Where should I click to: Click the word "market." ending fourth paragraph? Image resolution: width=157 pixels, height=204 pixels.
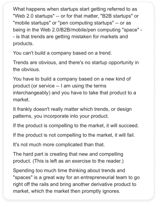[21, 100]
